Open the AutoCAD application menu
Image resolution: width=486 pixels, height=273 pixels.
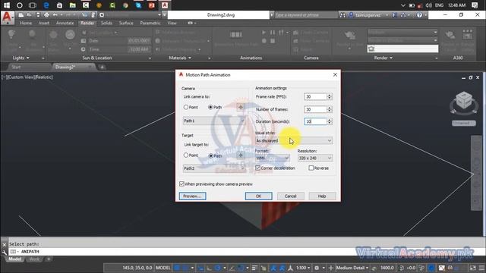click(x=7, y=17)
